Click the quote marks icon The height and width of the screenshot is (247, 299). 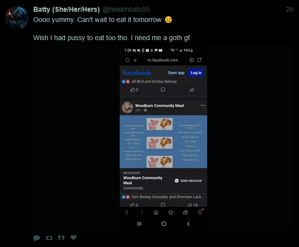(61, 238)
